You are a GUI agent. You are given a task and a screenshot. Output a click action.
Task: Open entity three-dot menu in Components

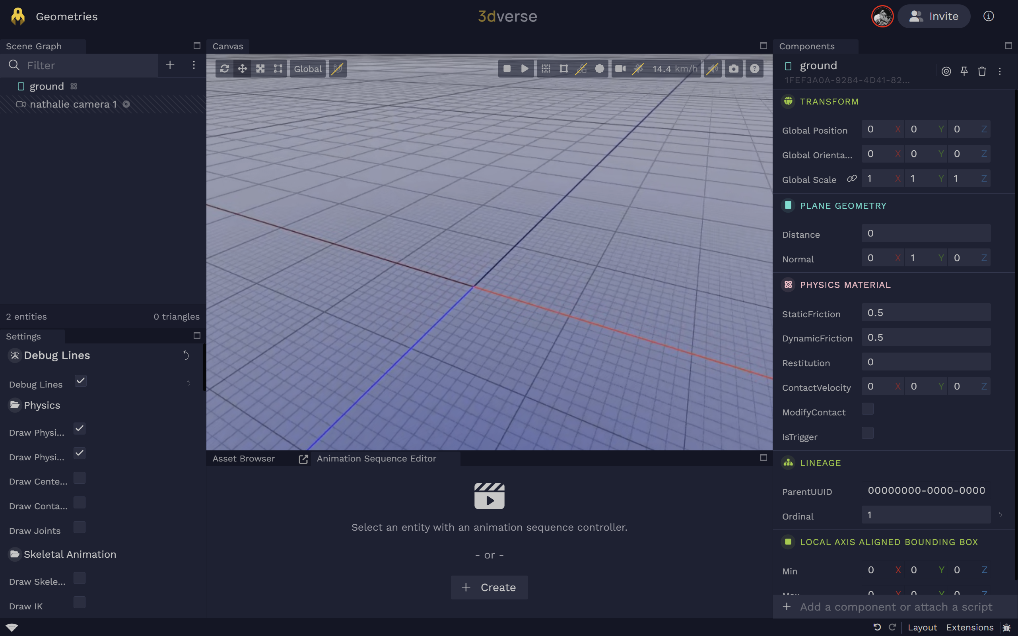point(1000,72)
